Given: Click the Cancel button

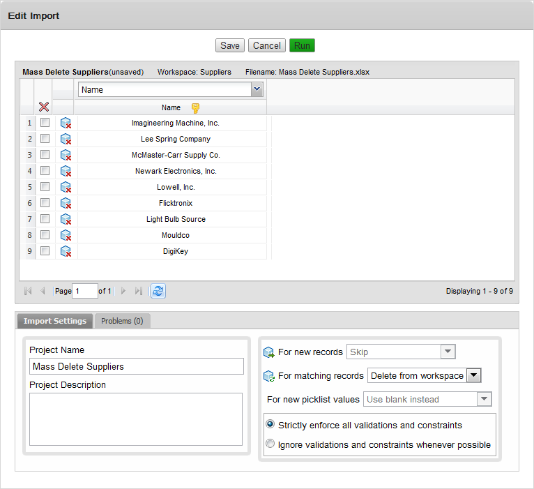Looking at the screenshot, I should point(267,45).
